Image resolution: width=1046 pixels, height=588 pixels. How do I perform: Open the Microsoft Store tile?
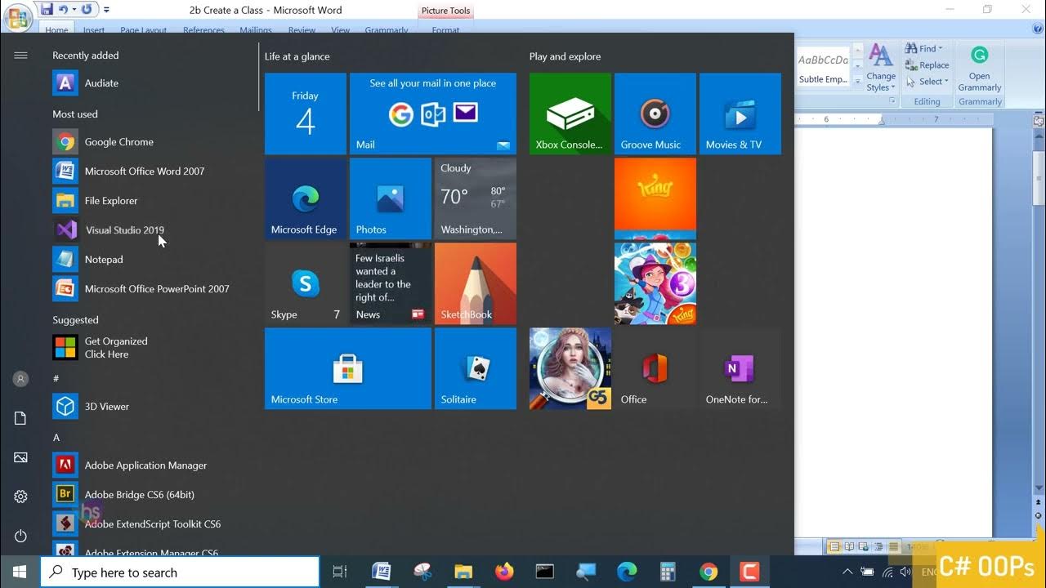click(348, 368)
